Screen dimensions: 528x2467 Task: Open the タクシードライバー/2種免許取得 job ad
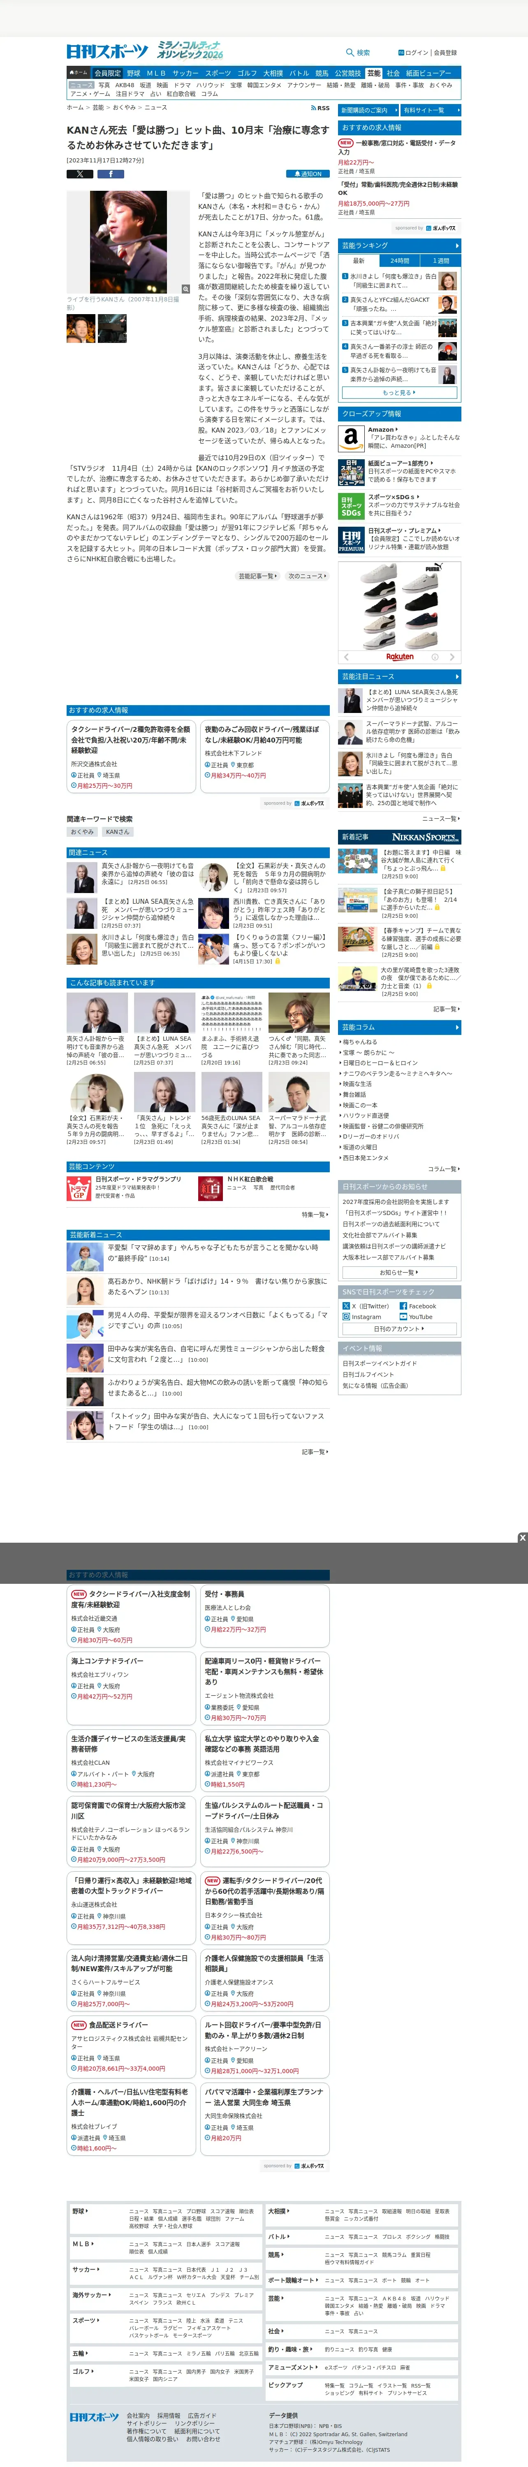(131, 757)
